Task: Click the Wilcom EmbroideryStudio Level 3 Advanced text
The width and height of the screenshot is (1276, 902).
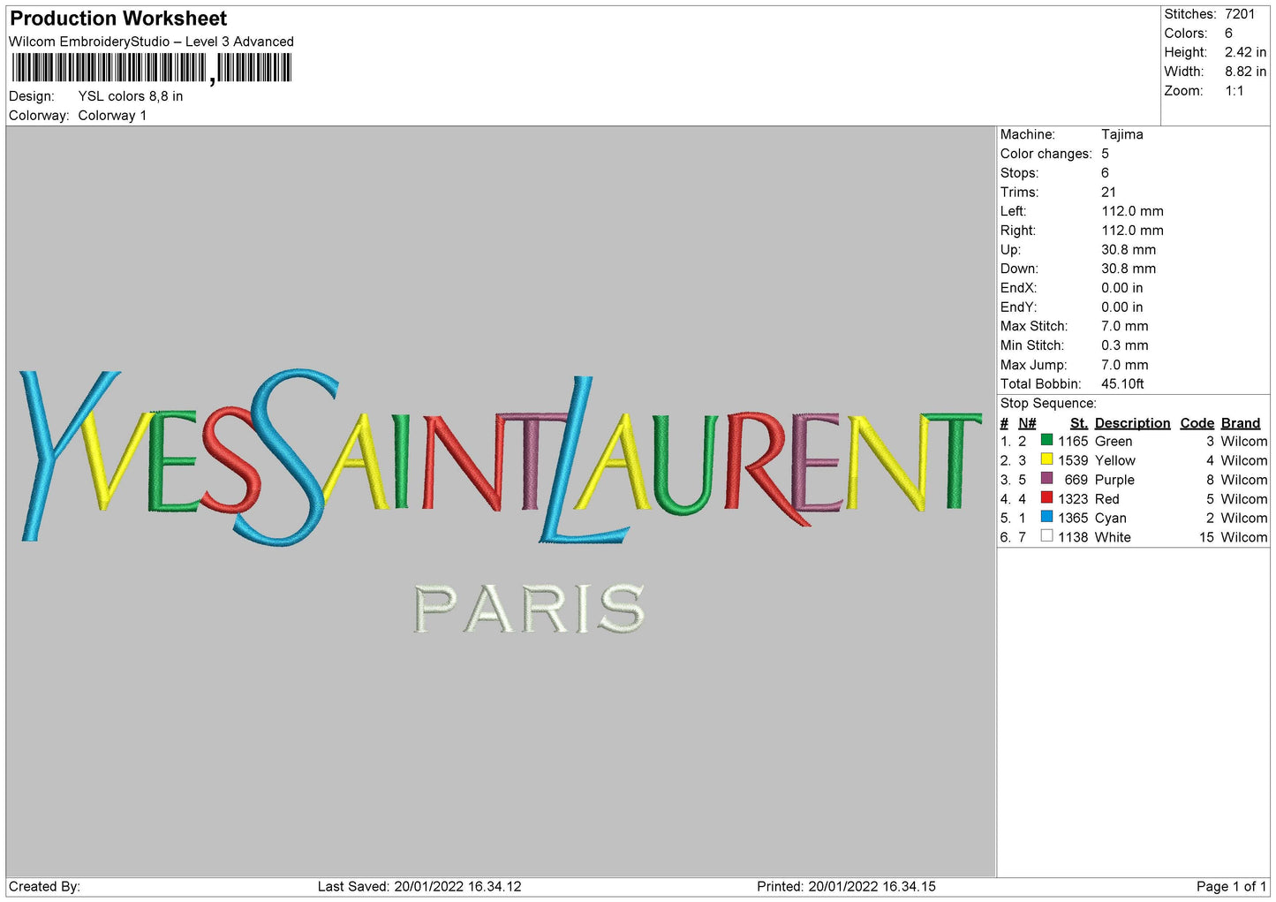Action: tap(151, 42)
